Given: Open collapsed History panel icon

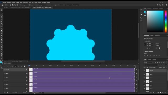Looking at the screenshot, I should click(x=141, y=9).
